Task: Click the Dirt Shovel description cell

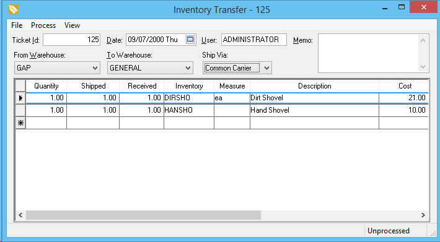Action: click(315, 98)
